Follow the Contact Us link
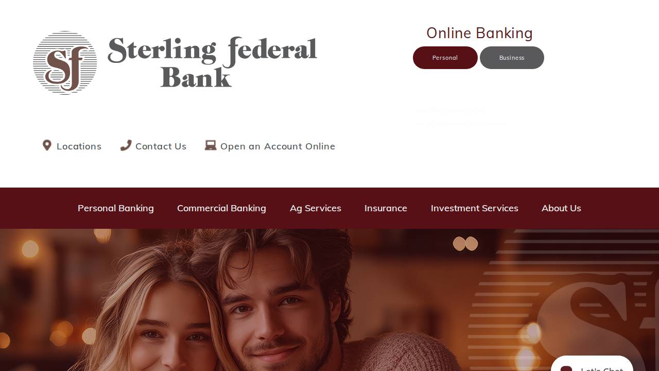Image resolution: width=659 pixels, height=371 pixels. [161, 146]
